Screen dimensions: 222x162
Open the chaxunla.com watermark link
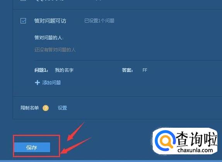(195, 150)
